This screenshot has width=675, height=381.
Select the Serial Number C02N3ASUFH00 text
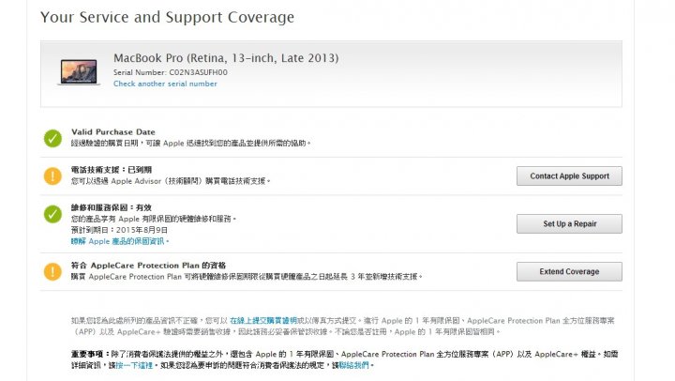click(x=171, y=72)
